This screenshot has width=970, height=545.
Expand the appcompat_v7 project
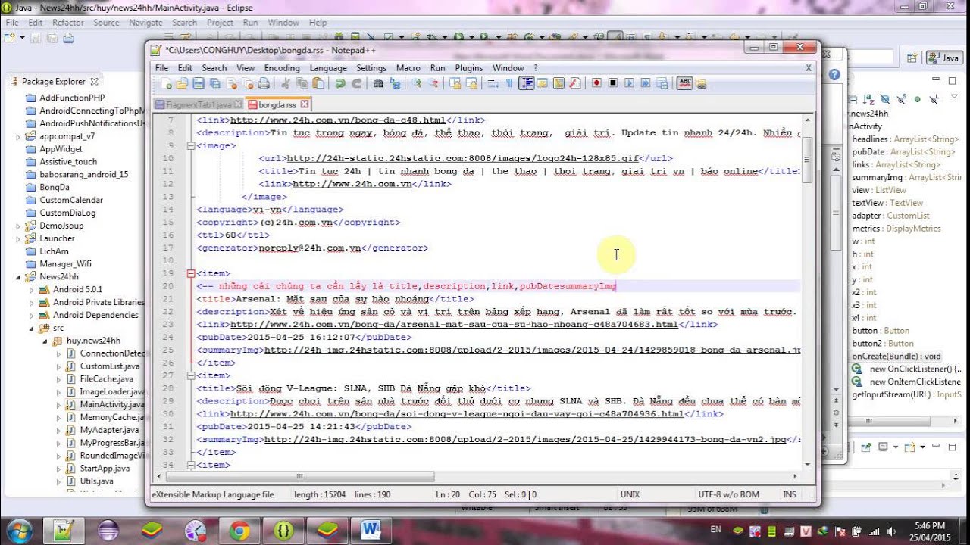(18, 136)
